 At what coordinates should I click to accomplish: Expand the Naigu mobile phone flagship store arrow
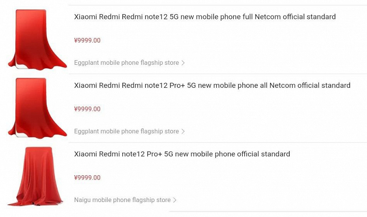pos(175,200)
